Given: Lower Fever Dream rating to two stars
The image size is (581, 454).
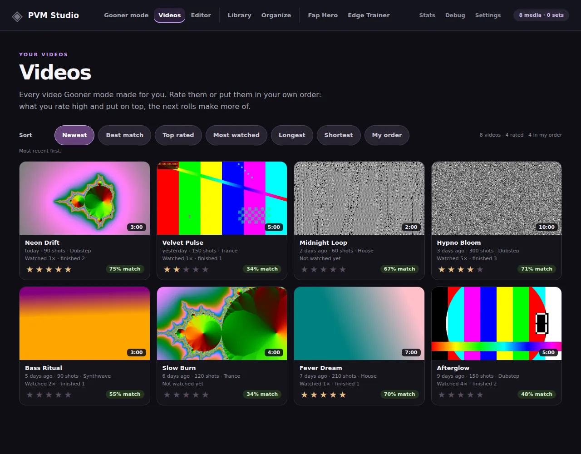Looking at the screenshot, I should click(314, 395).
